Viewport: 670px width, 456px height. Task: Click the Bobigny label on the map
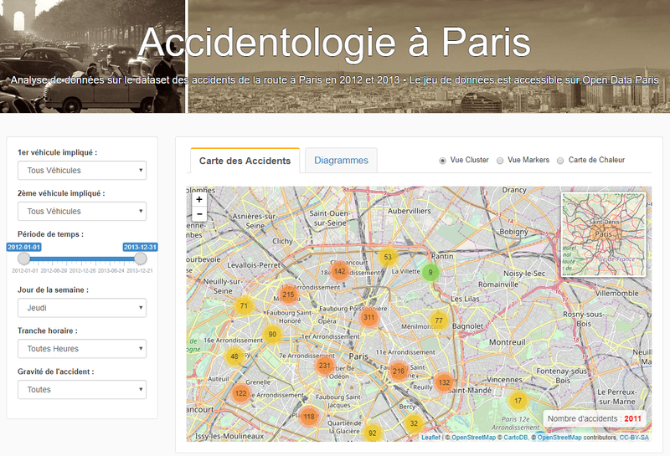coord(513,232)
